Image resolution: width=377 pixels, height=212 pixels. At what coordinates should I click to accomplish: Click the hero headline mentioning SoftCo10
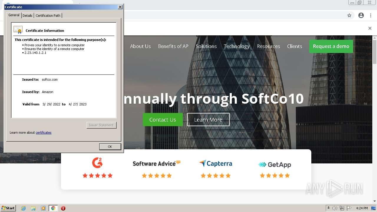coord(214,99)
